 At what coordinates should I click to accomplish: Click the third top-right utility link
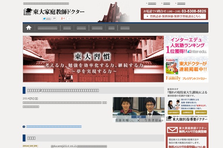pyautogui.click(x=181, y=4)
